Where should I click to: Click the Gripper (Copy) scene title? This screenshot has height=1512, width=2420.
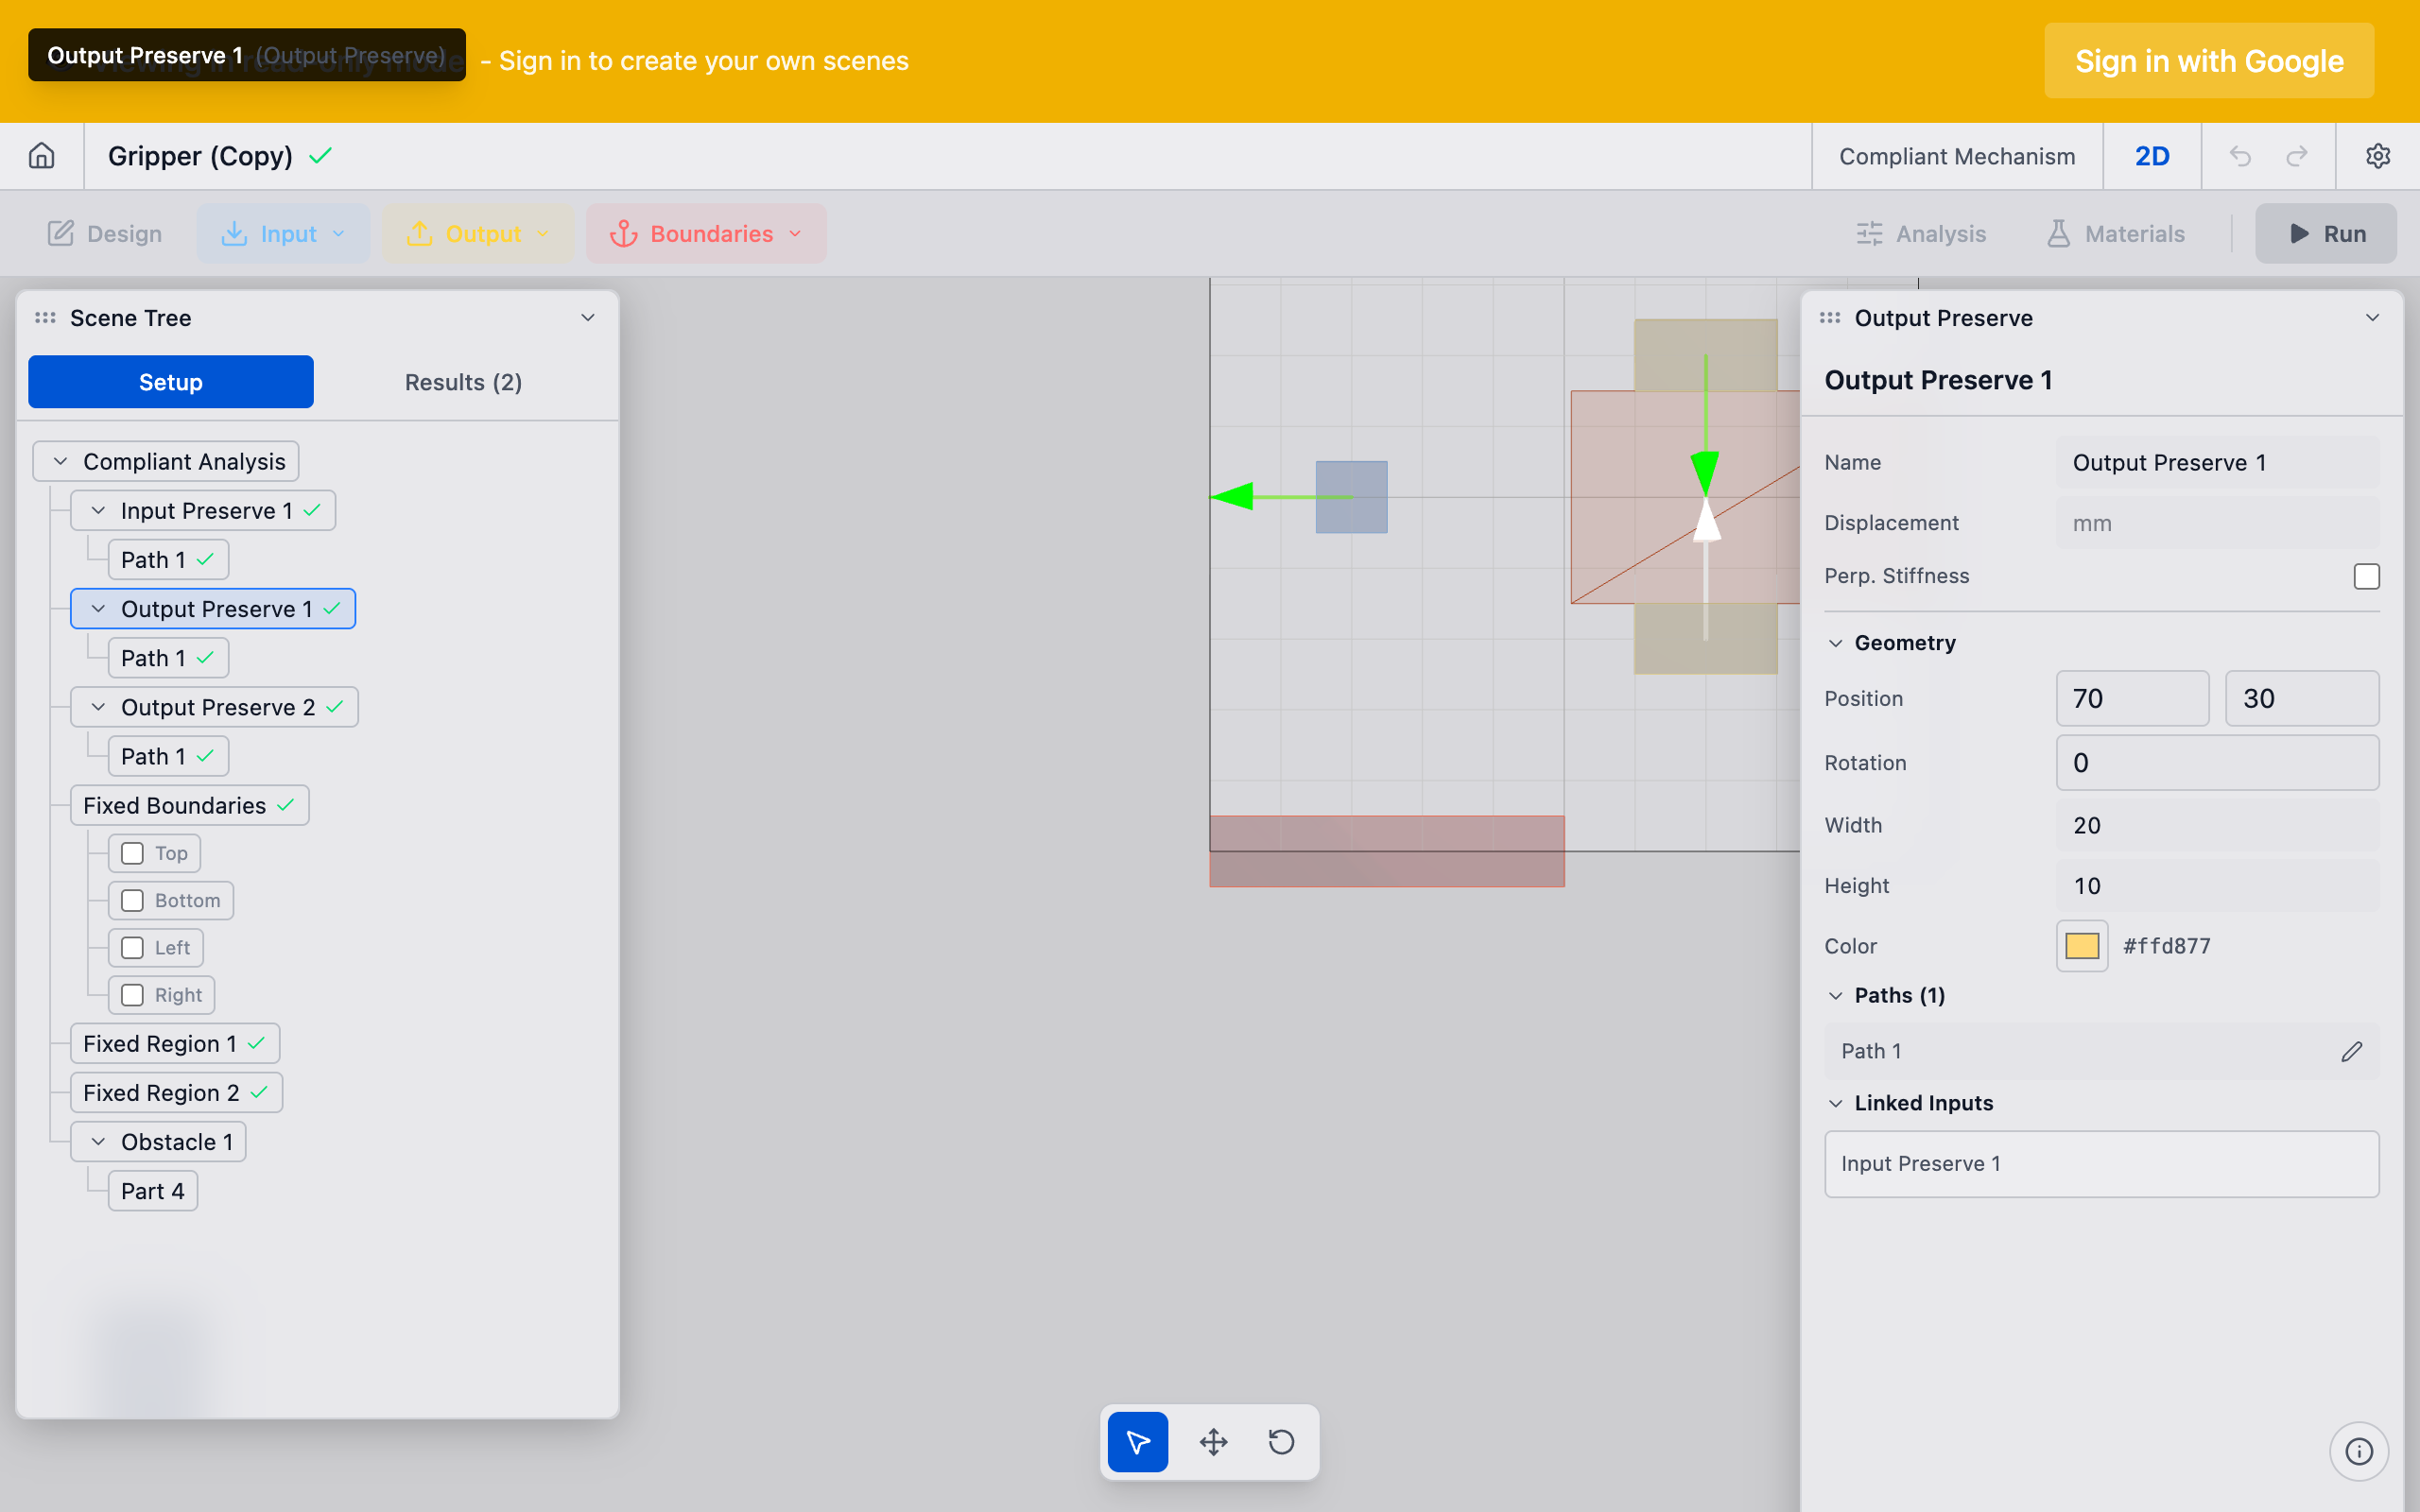pos(200,156)
